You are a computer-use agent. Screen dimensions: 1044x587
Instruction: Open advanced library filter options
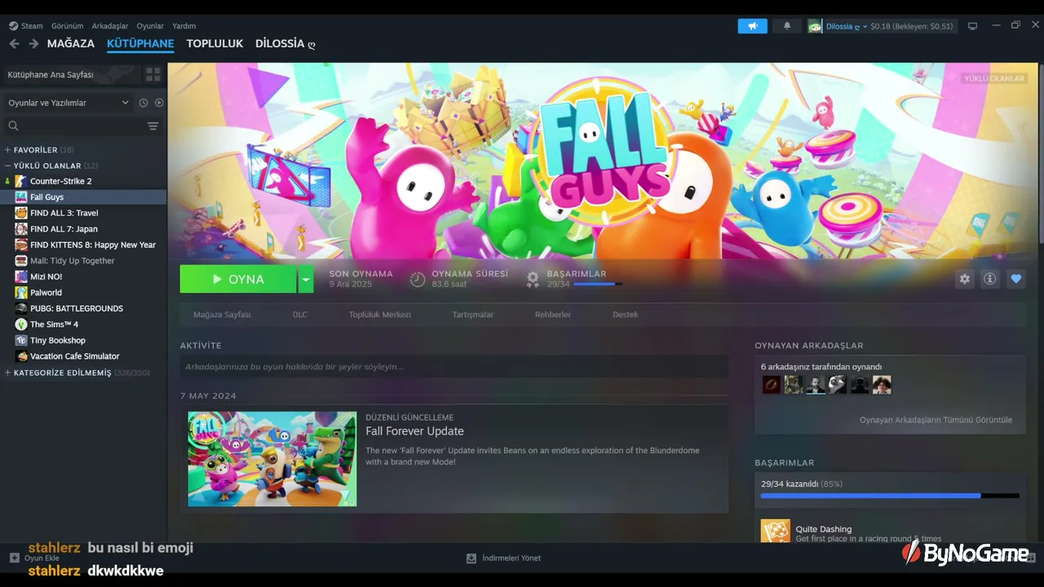coord(153,126)
